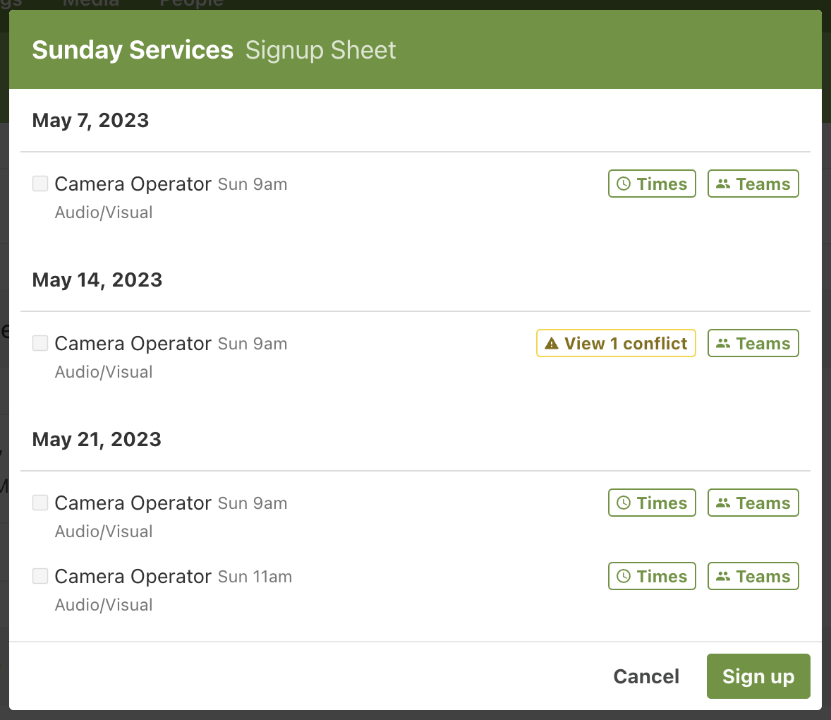
Task: Click people icon for May 21 11am Teams
Action: point(723,577)
